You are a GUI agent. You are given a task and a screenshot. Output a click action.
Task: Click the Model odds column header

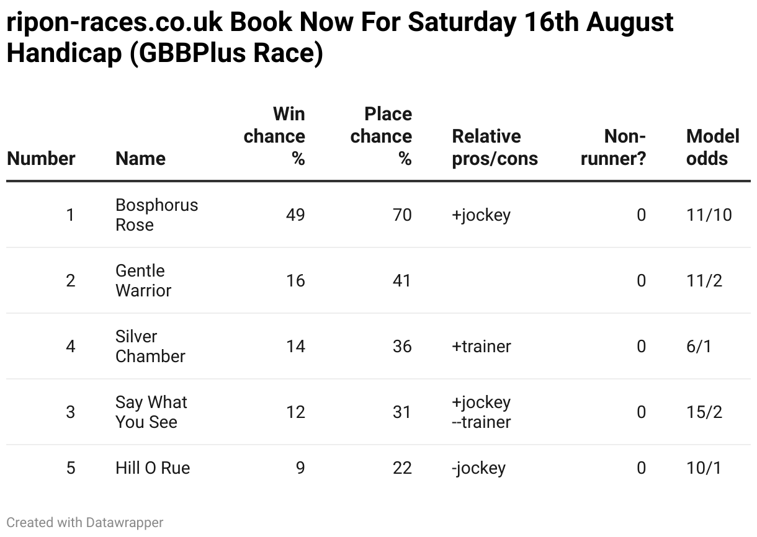pyautogui.click(x=713, y=147)
